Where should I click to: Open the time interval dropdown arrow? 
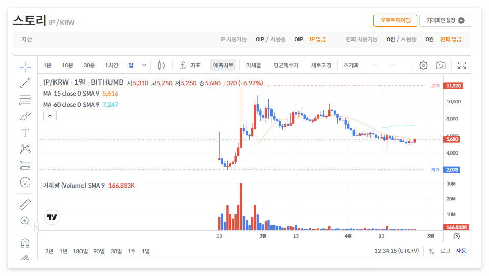click(x=144, y=65)
